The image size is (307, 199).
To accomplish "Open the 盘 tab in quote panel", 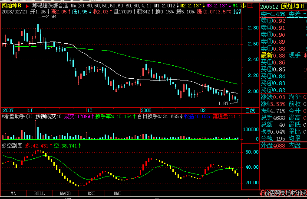I will point(272,193).
